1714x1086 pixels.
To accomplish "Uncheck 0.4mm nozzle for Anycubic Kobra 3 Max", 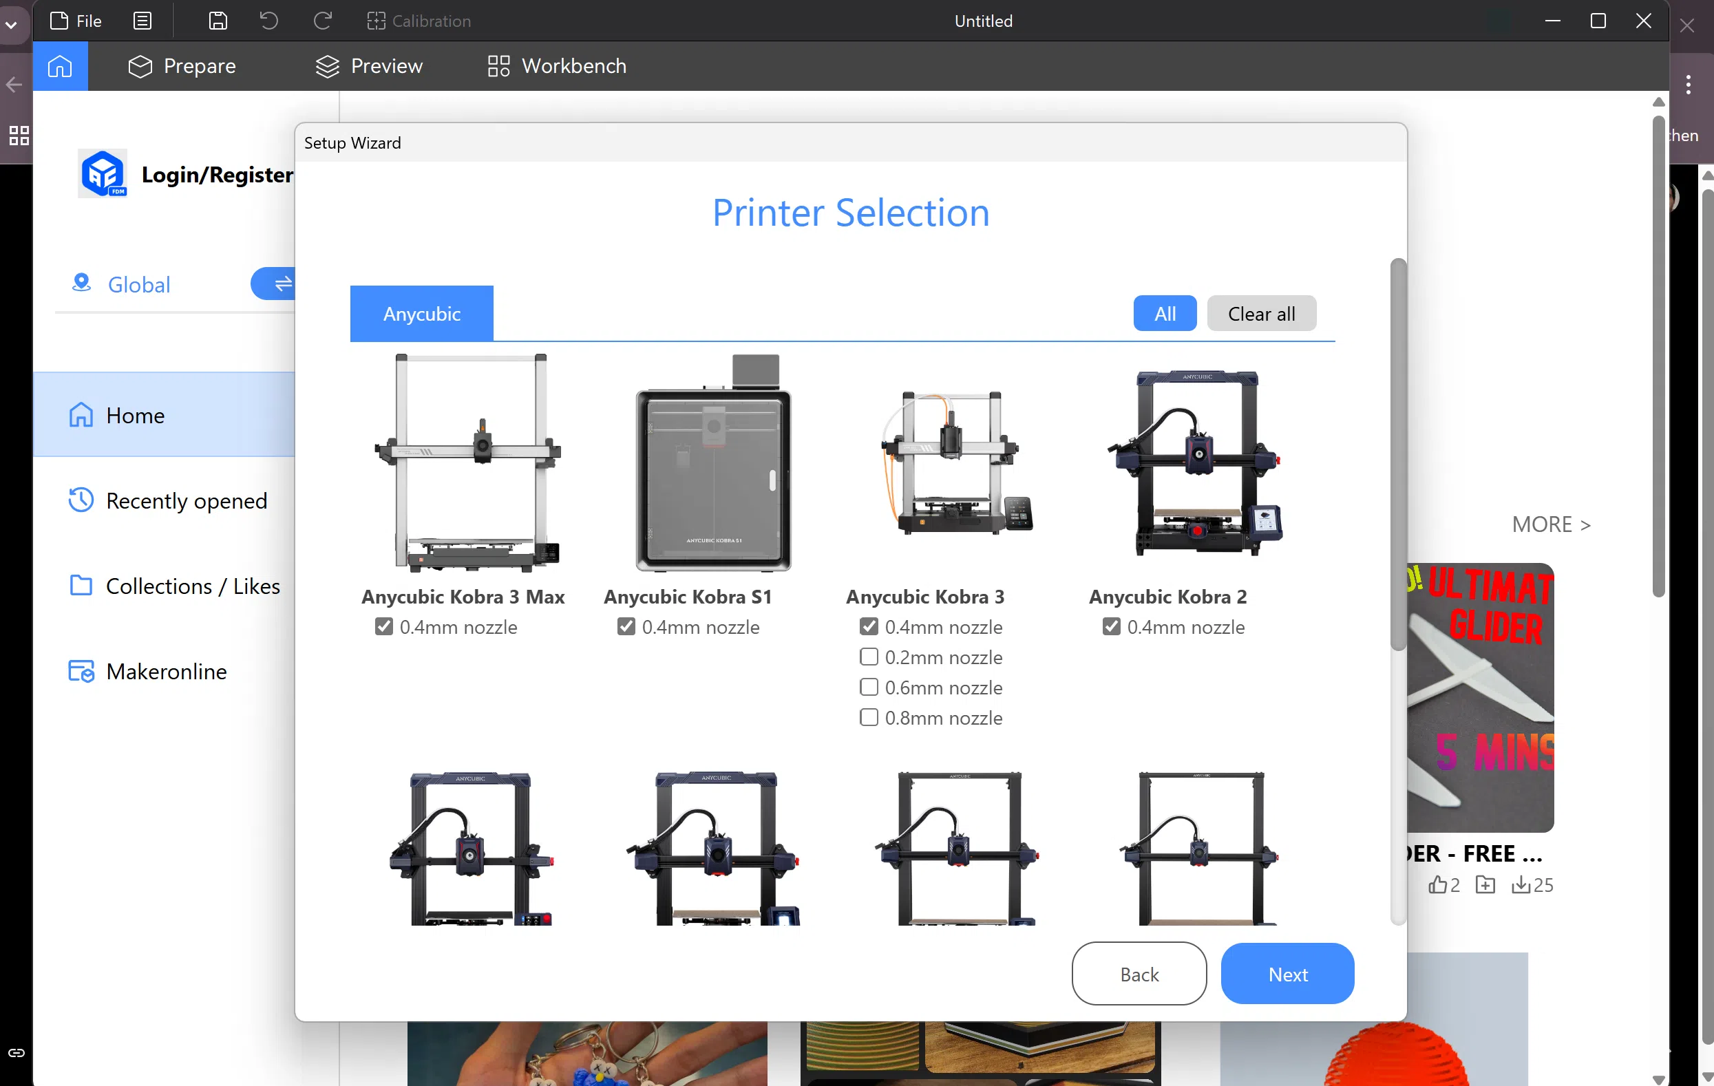I will [383, 626].
